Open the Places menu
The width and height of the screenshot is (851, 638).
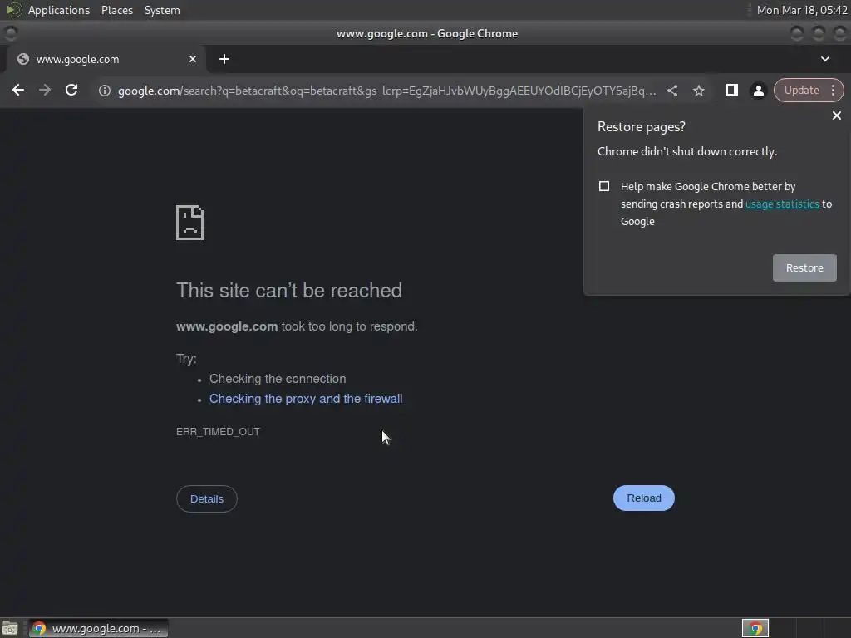[x=117, y=10]
